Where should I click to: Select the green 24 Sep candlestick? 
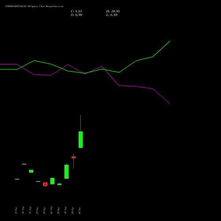click(53, 181)
